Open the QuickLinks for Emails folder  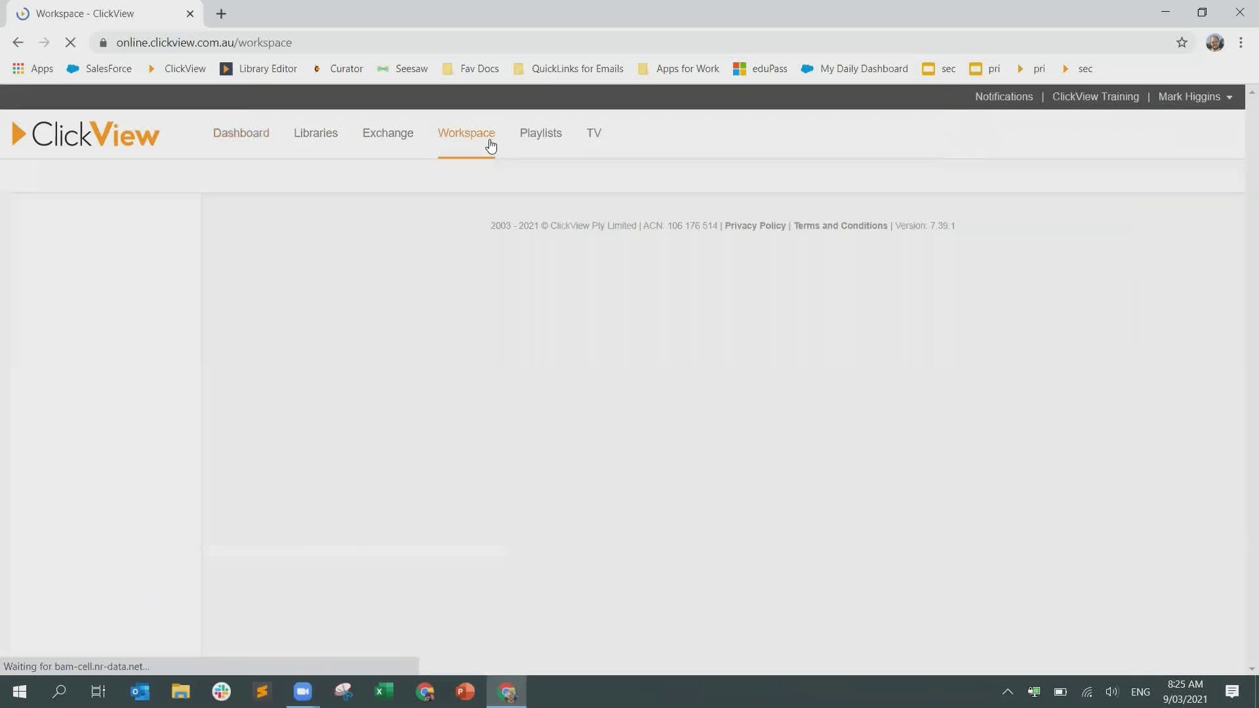pos(569,69)
